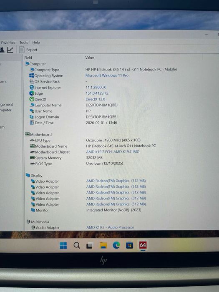219x292 pixels.
Task: Open the 11.1.28000.0 Internet Explorer link
Action: (x=96, y=87)
